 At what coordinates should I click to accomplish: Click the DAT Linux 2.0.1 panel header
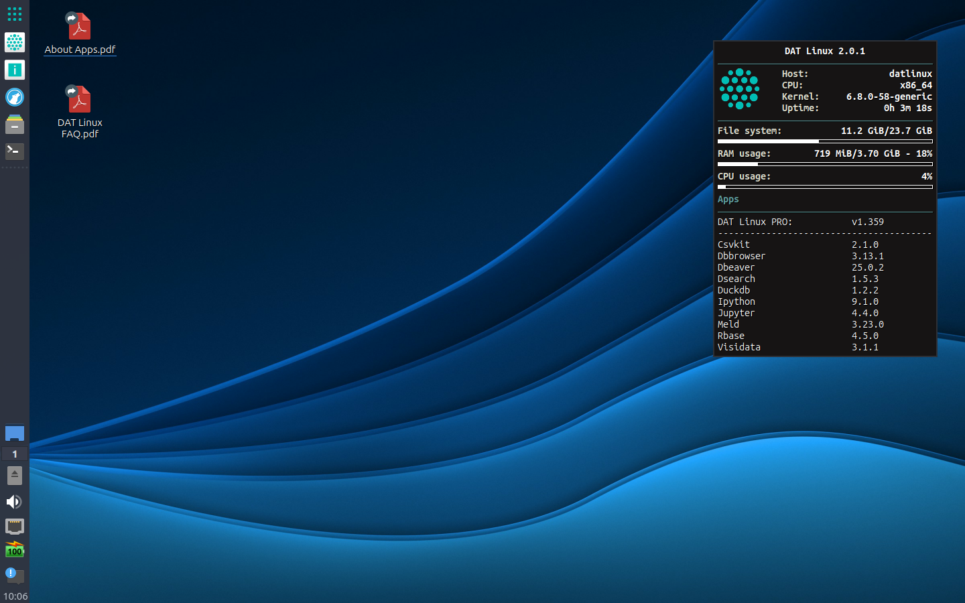(824, 51)
